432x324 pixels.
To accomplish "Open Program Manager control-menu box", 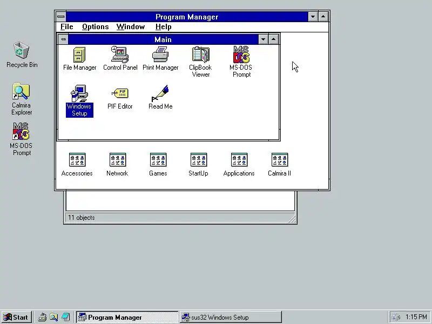I will click(61, 17).
